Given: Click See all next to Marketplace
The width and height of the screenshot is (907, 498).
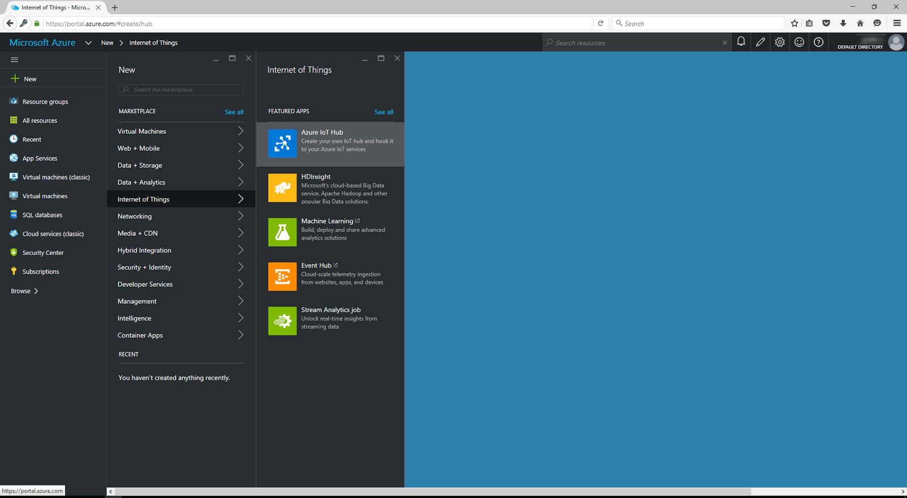Looking at the screenshot, I should pos(234,112).
